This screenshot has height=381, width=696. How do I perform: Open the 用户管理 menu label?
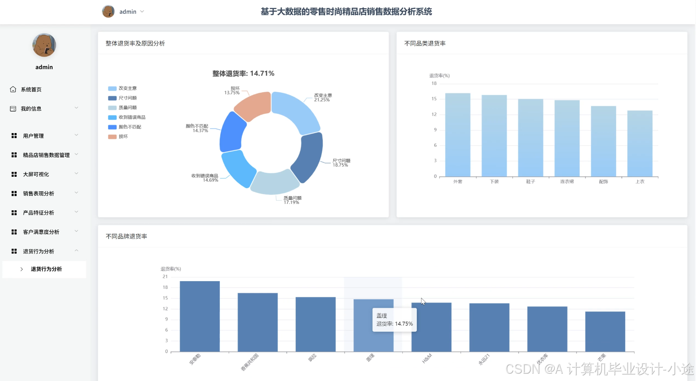coord(33,136)
